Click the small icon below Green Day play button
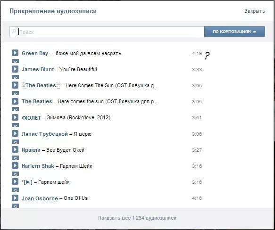275x230 pixels. pyautogui.click(x=15, y=61)
